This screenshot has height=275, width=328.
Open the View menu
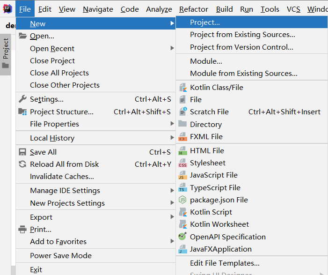[x=67, y=9]
